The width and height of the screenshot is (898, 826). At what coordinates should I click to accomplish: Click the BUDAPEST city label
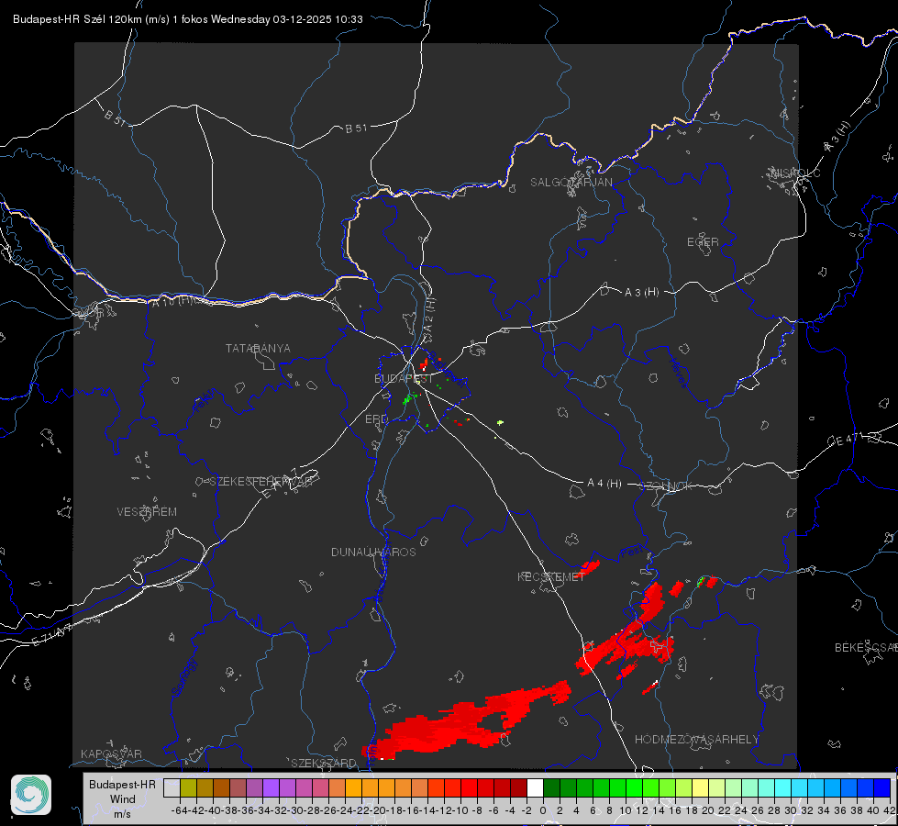(404, 378)
